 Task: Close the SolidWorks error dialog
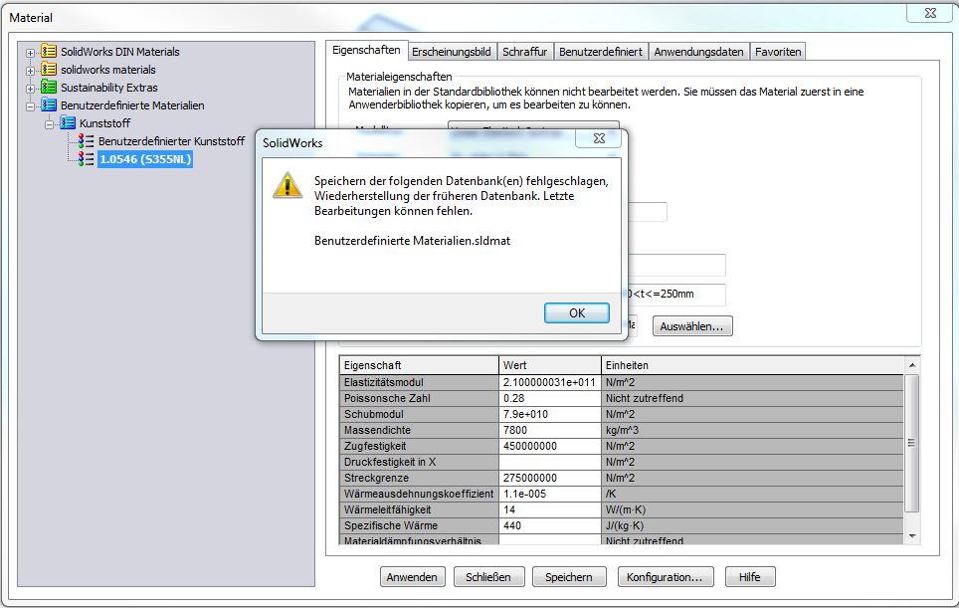599,139
